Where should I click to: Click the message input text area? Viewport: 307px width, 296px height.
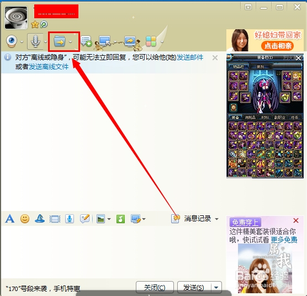pos(112,252)
